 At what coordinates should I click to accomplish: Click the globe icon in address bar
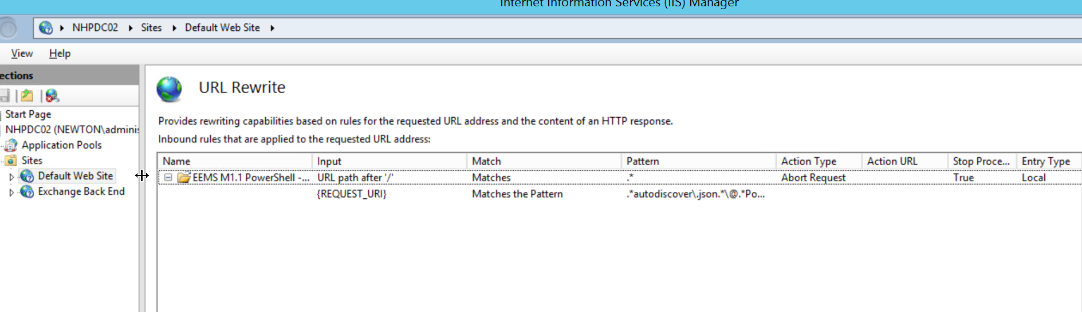point(46,27)
